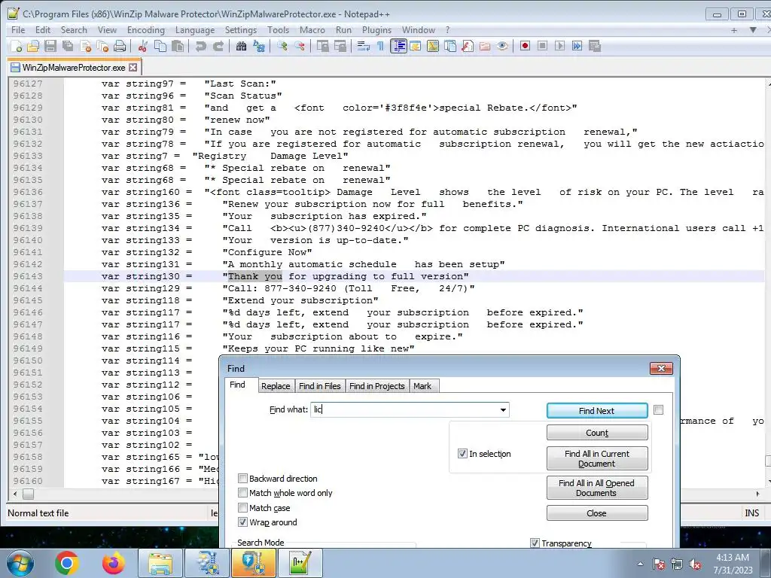This screenshot has height=578, width=771.
Task: Click the Copy toolbar icon
Action: pos(160,46)
